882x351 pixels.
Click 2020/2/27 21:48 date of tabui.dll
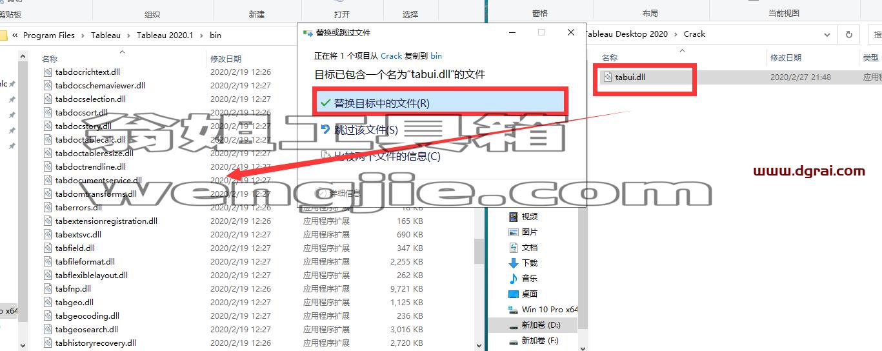(x=800, y=77)
